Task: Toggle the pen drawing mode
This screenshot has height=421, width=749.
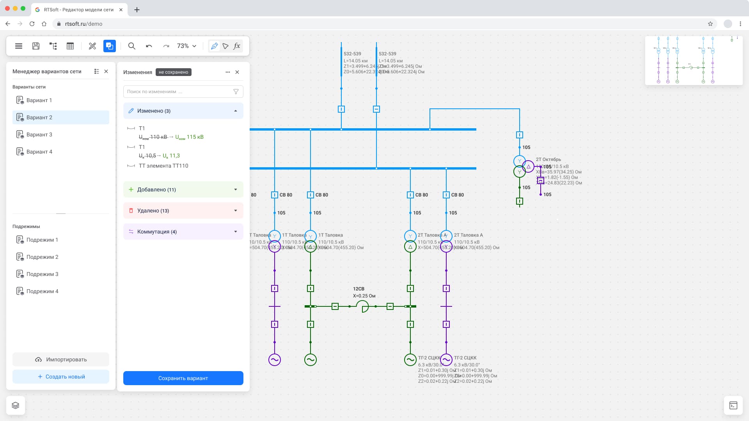Action: (214, 46)
